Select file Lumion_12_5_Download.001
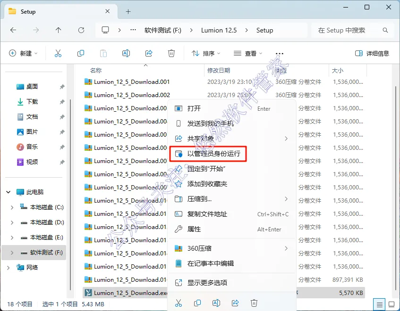 132,82
